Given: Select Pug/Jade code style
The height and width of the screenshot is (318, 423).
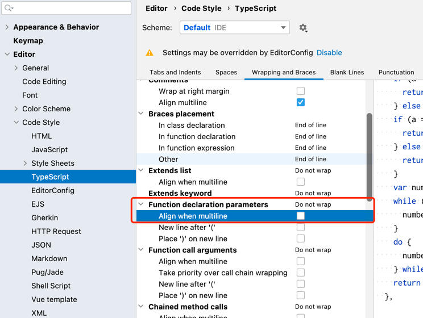Looking at the screenshot, I should click(48, 272).
